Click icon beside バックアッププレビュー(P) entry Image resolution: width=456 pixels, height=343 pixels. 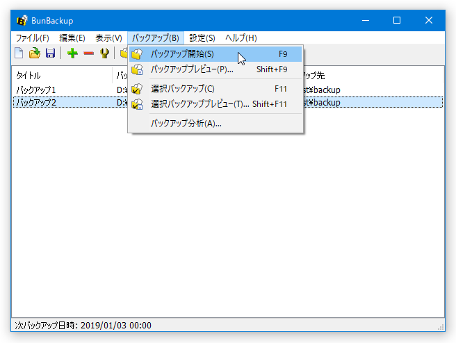point(137,69)
